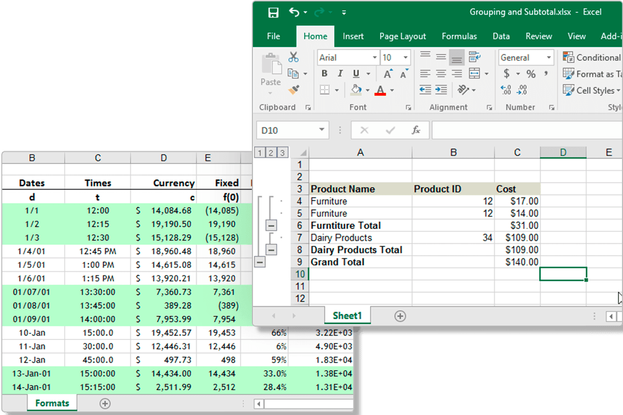This screenshot has width=623, height=415.
Task: Apply Comma Style format
Action: (546, 74)
